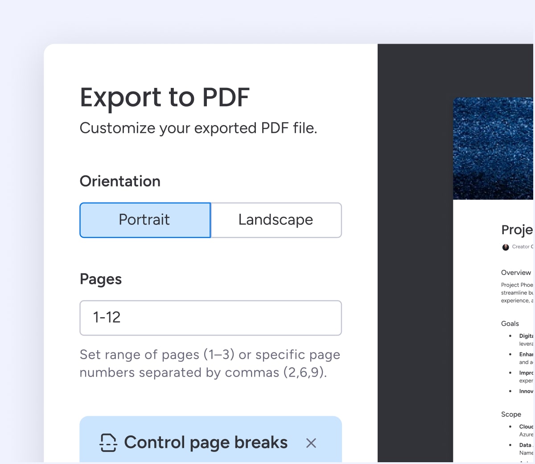Select Landscape orientation
Image resolution: width=535 pixels, height=464 pixels.
click(x=276, y=220)
